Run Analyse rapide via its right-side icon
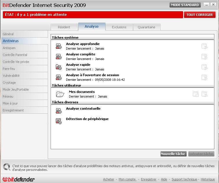Image resolution: width=219 pixels, height=183 pixels. [204, 67]
